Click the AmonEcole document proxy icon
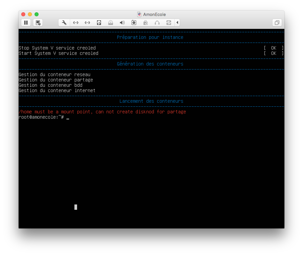This screenshot has height=255, width=303. pos(139,14)
